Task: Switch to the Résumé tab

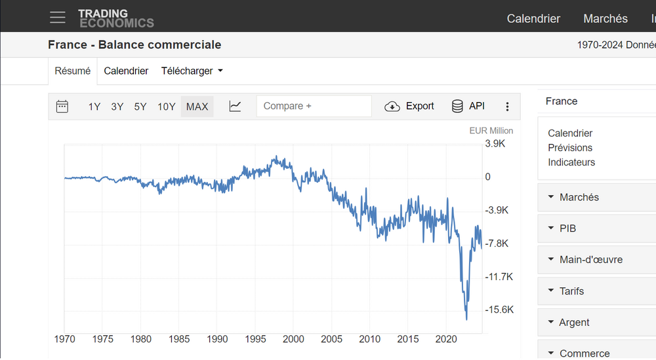Action: (73, 71)
